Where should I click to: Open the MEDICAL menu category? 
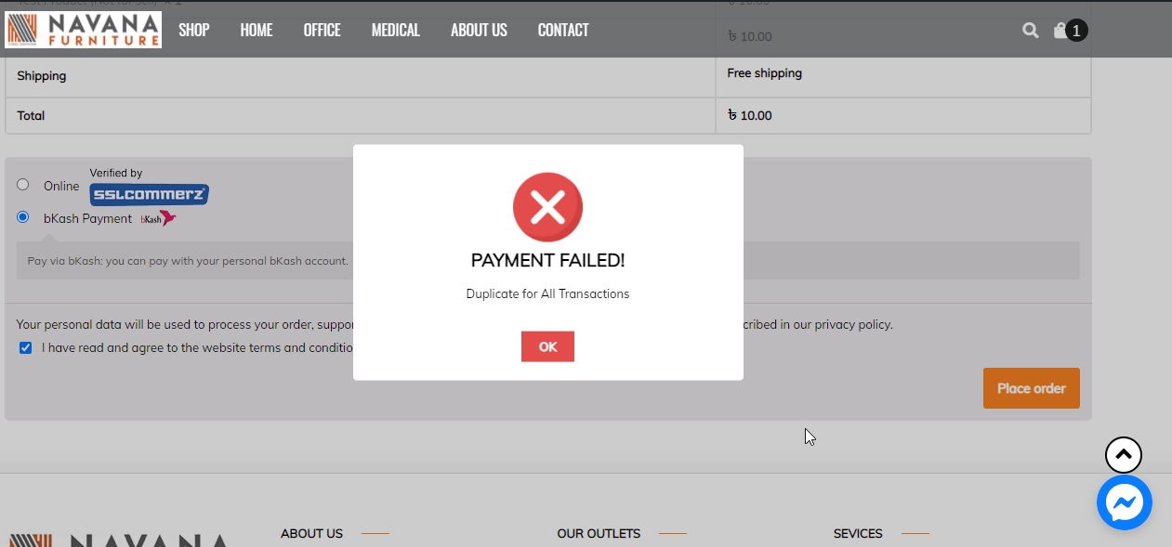tap(396, 31)
